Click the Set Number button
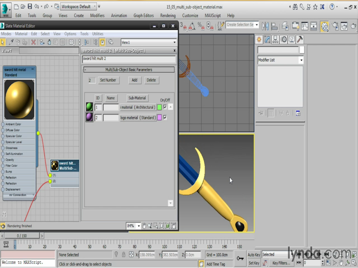 tap(108, 80)
